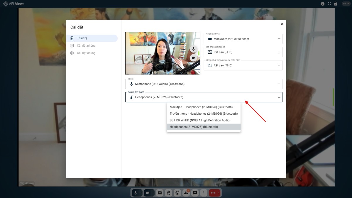This screenshot has height=198, width=352.
Task: Toggle the mic button on the video preview
Action: 193,49
